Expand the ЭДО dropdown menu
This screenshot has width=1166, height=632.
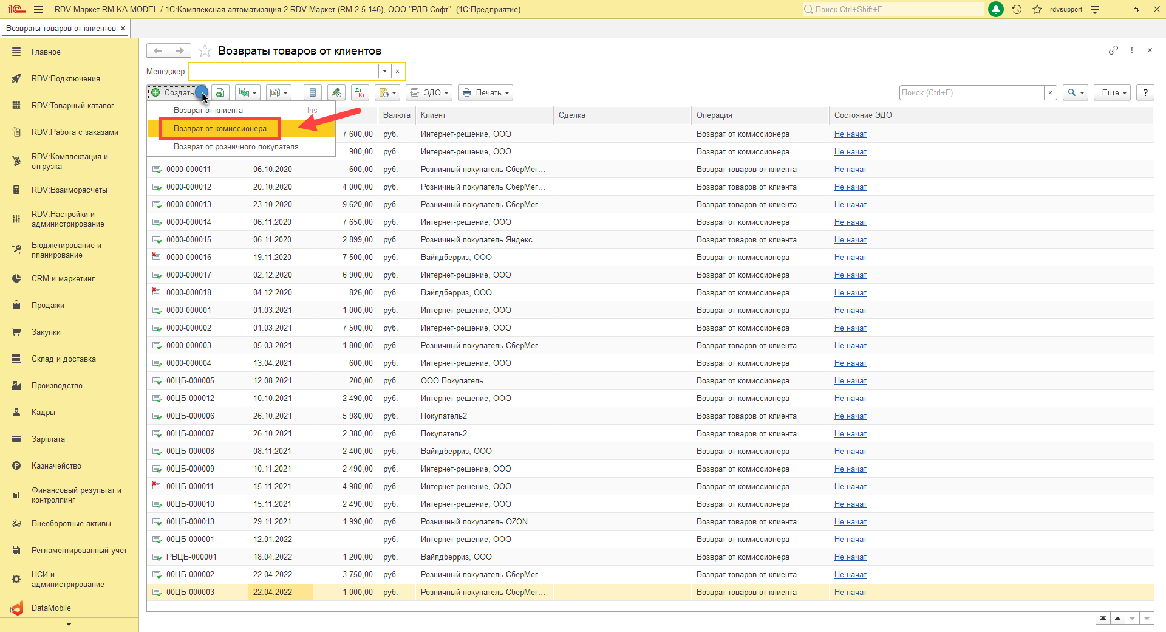click(x=429, y=92)
